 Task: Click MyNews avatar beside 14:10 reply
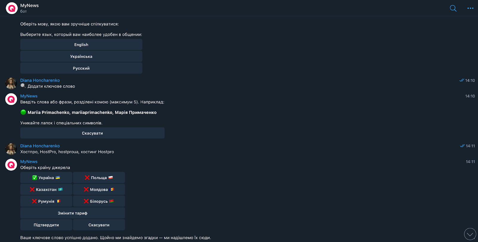point(11,99)
